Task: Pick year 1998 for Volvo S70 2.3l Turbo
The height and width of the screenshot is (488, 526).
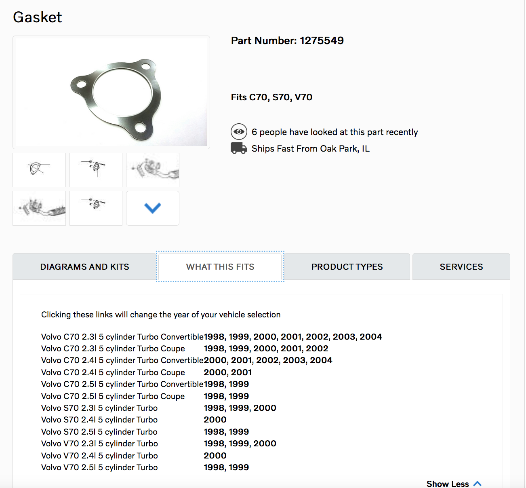Action: tap(214, 408)
